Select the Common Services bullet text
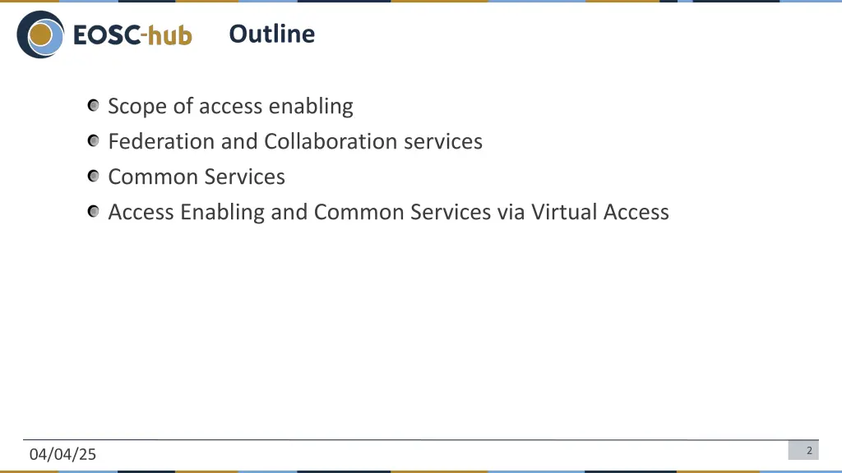Screen dimensions: 842x473 pyautogui.click(x=197, y=177)
